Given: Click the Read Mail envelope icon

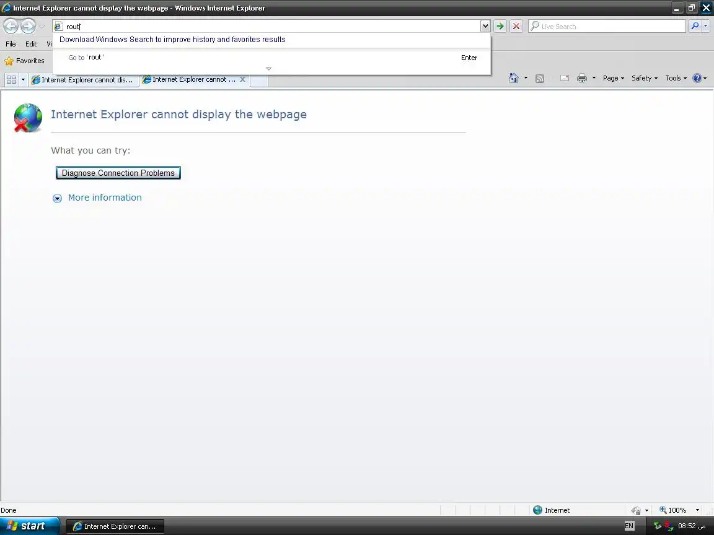Looking at the screenshot, I should click(x=565, y=78).
